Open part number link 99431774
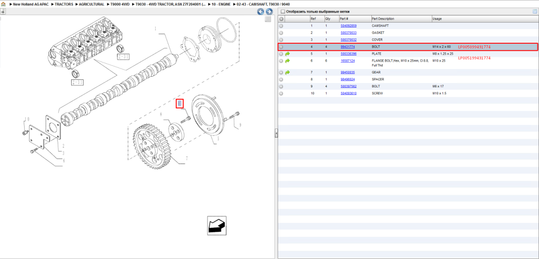The height and width of the screenshot is (259, 539). (348, 47)
